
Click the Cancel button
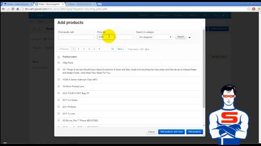(x=151, y=132)
